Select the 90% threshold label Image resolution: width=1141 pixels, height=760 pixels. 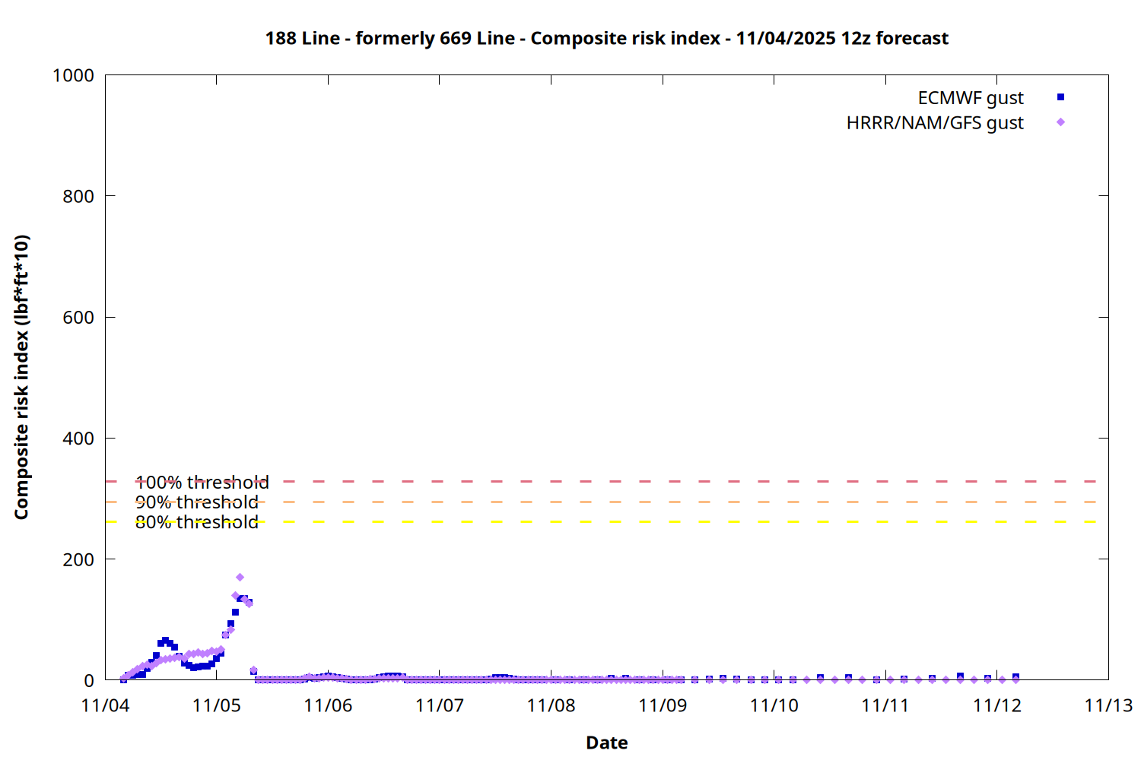point(196,502)
